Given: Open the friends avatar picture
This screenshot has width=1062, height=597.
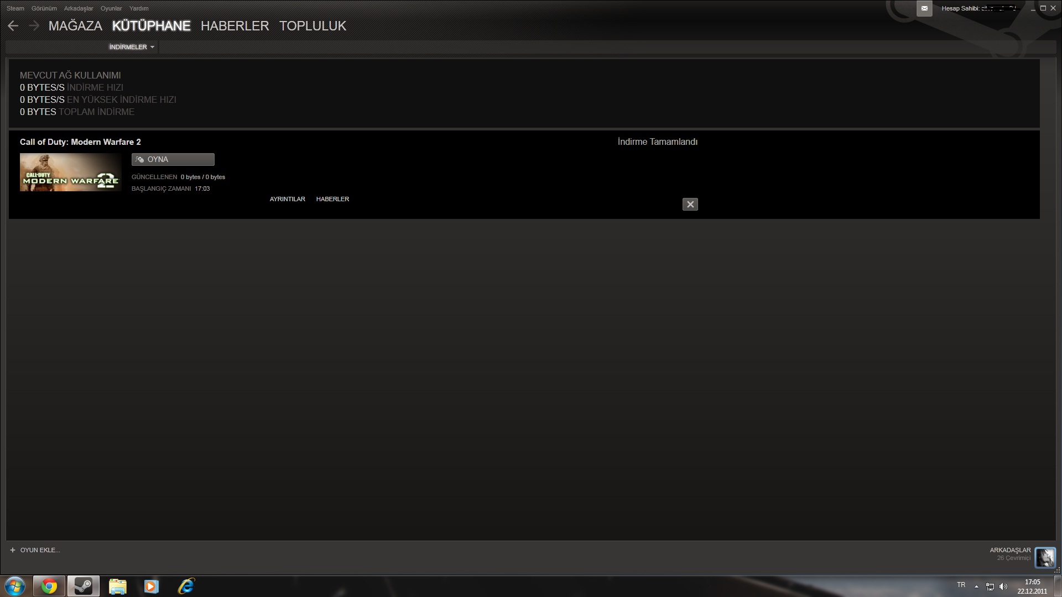Looking at the screenshot, I should [x=1045, y=557].
